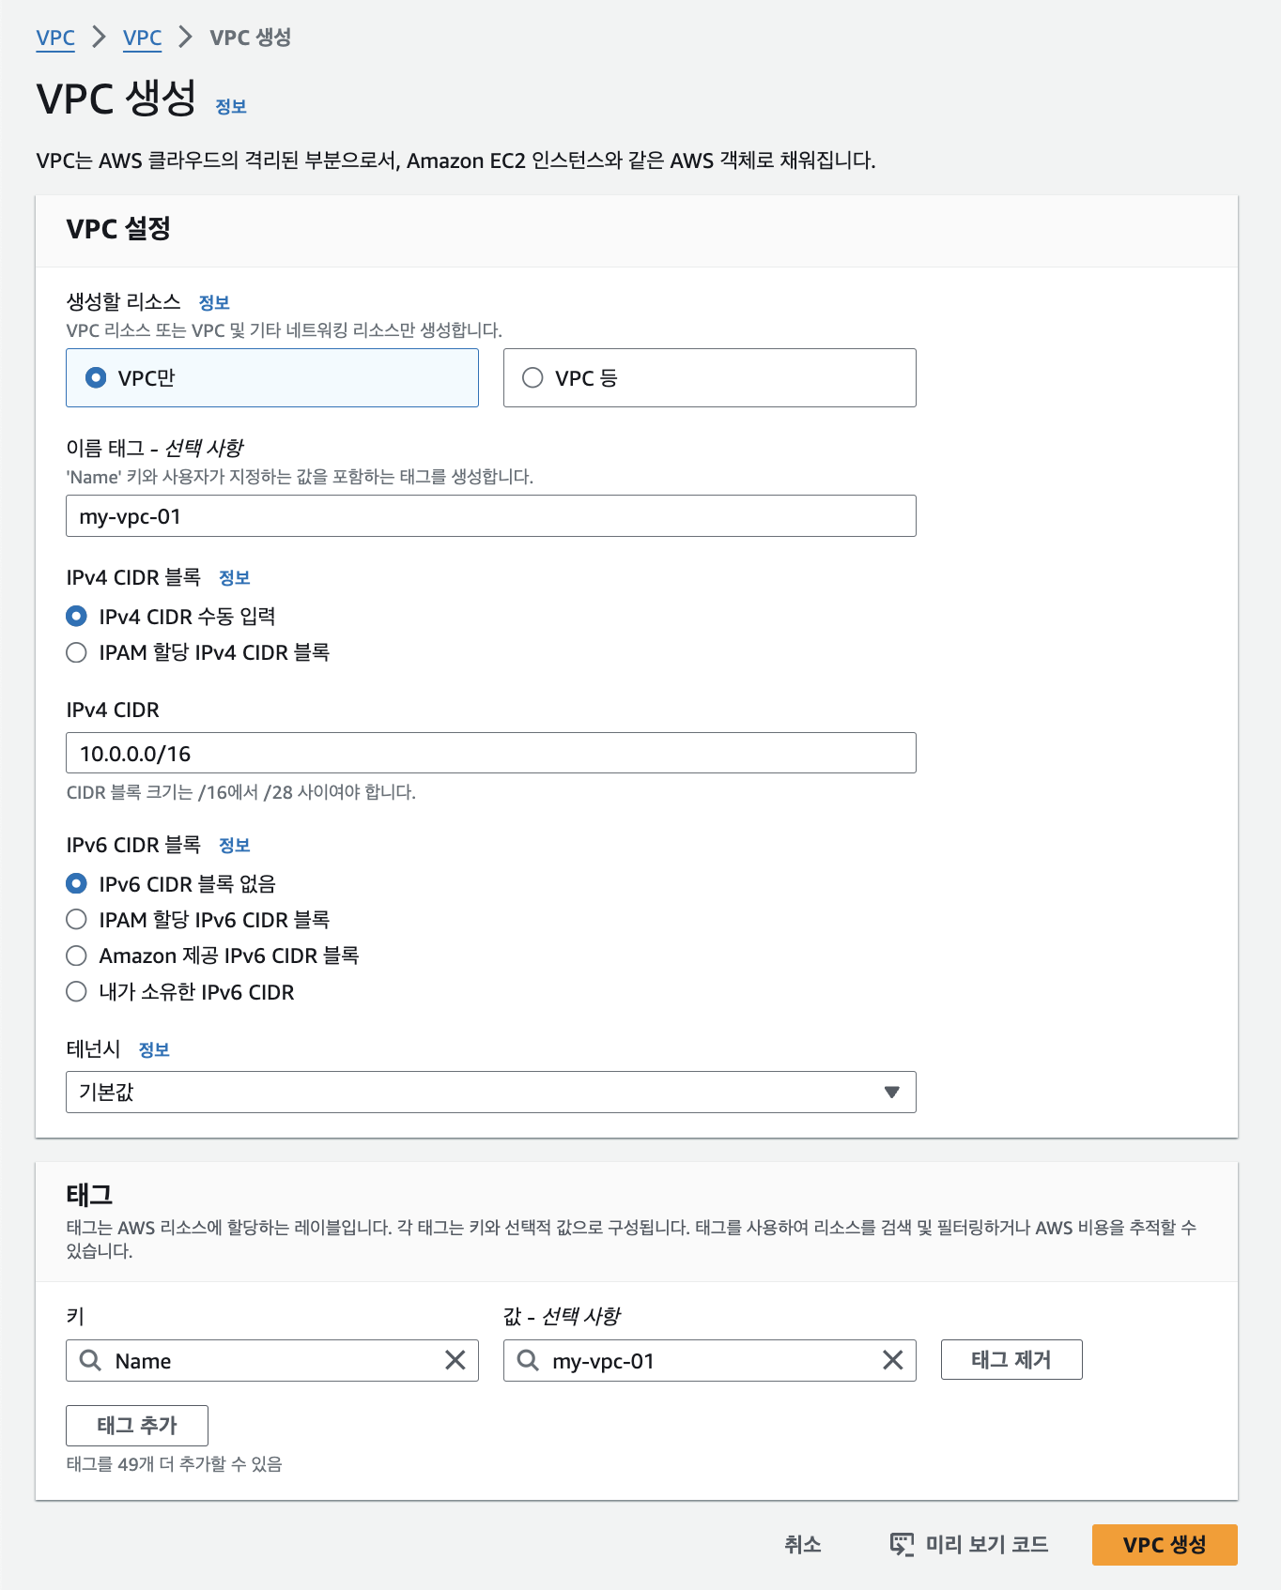
Task: Go to the first VPC breadcrumb link
Action: (55, 38)
